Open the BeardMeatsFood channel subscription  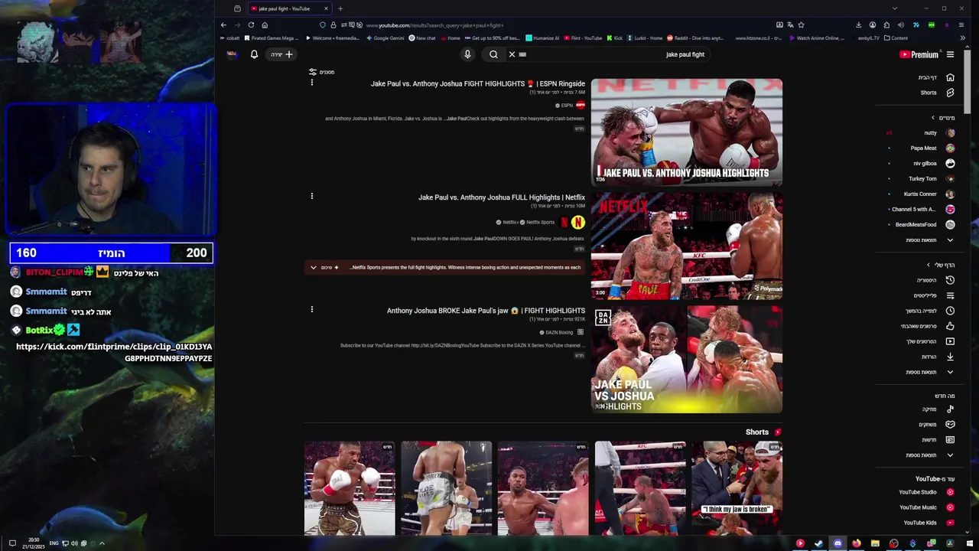[925, 224]
